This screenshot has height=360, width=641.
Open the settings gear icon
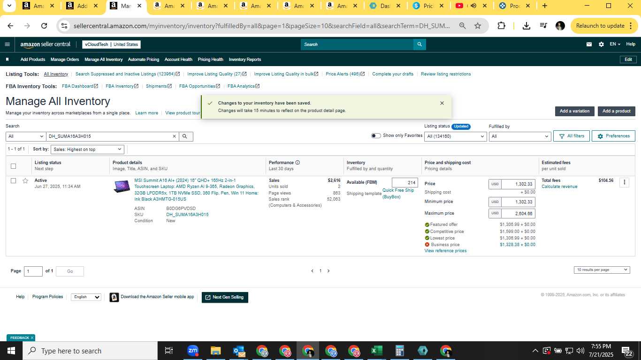tap(601, 45)
